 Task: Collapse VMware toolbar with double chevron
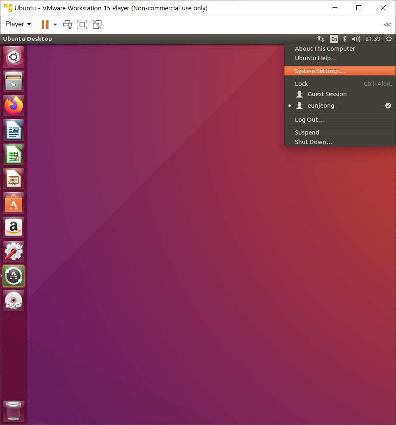pos(387,25)
